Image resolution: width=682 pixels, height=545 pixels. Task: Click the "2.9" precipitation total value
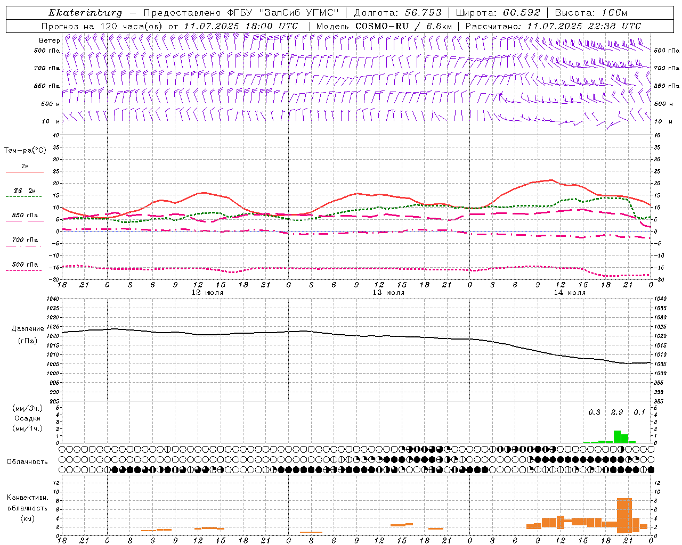[617, 412]
